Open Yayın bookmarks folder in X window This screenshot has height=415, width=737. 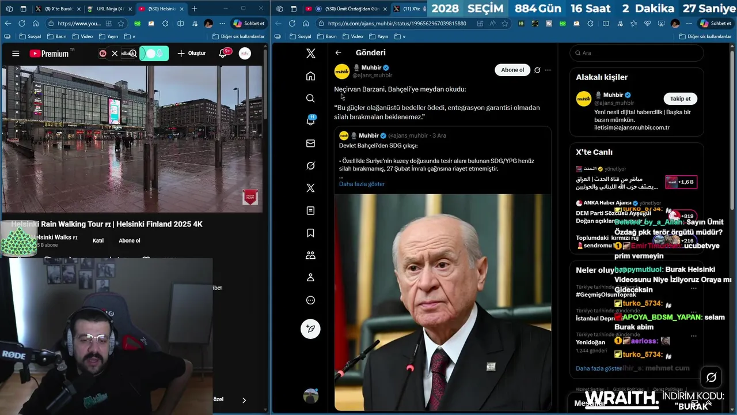379,36
